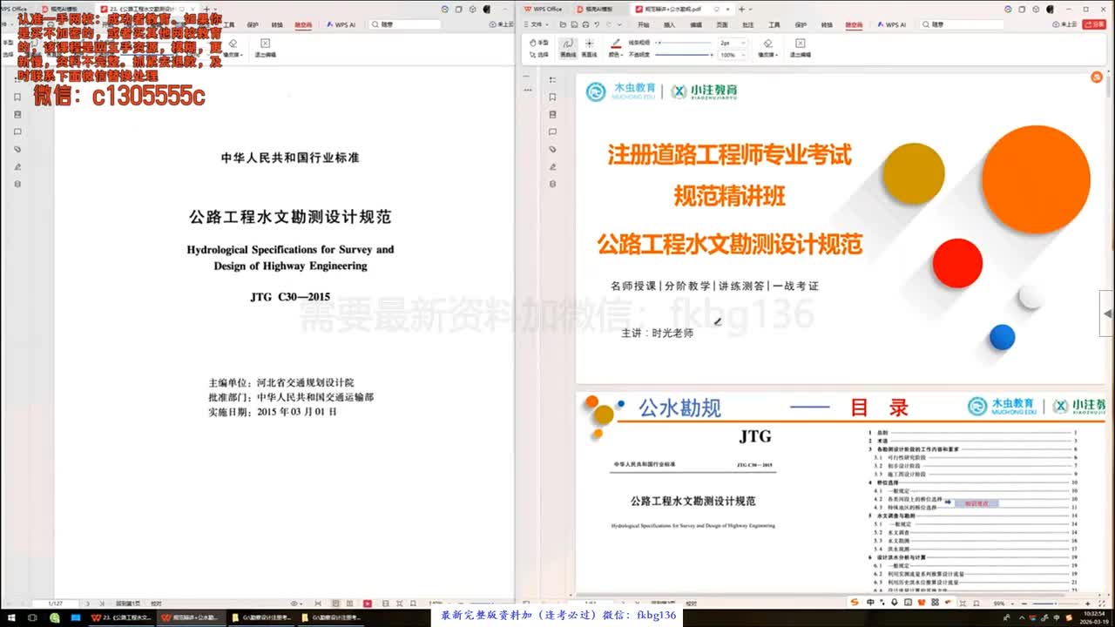Click the save icon in right window
The width and height of the screenshot is (1115, 627).
[575, 25]
